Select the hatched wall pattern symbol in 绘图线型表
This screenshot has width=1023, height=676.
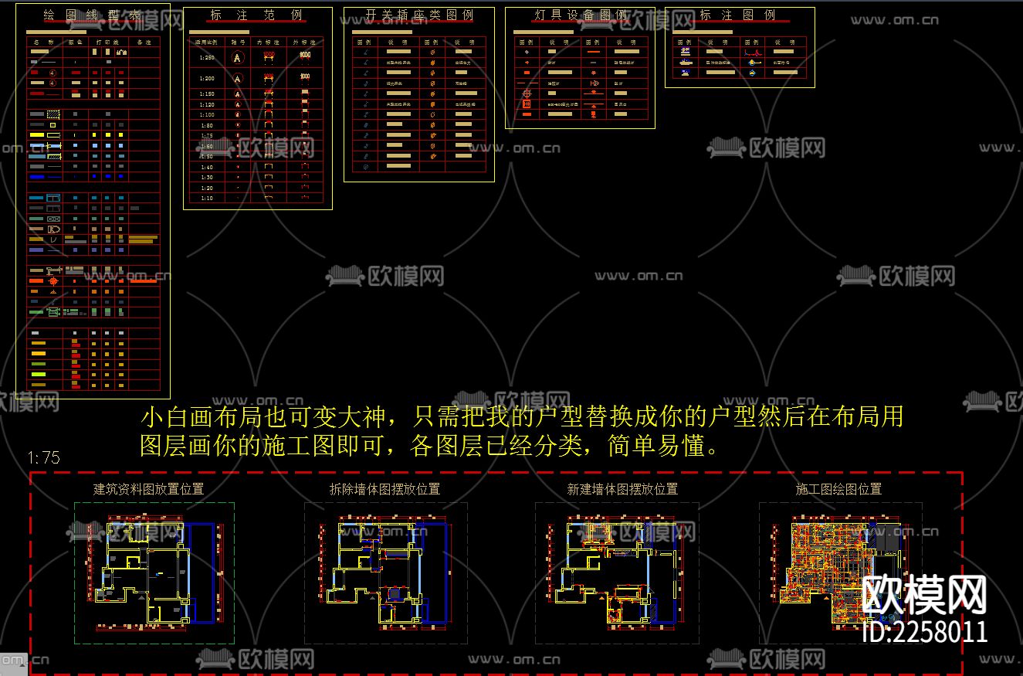(53, 114)
